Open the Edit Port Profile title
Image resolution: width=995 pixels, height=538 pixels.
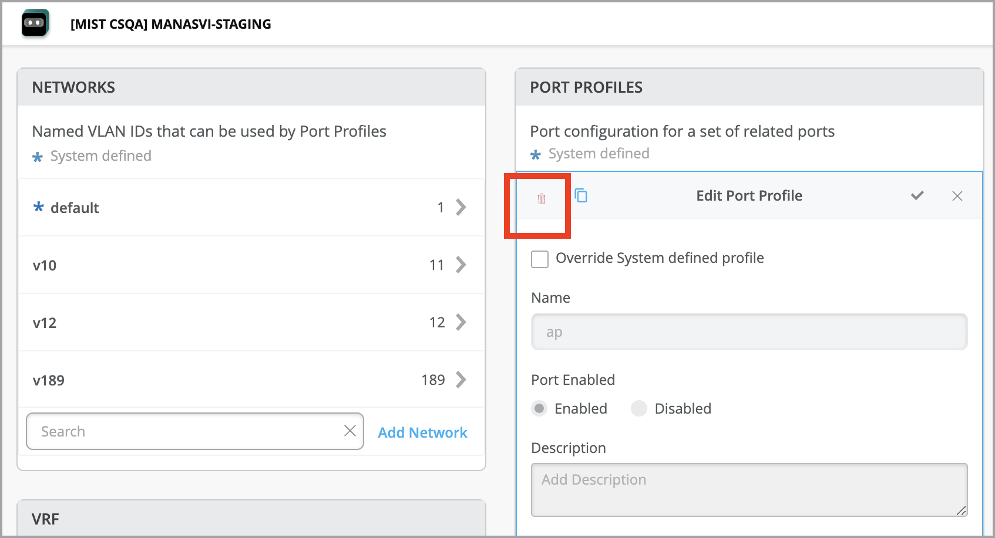tap(749, 195)
